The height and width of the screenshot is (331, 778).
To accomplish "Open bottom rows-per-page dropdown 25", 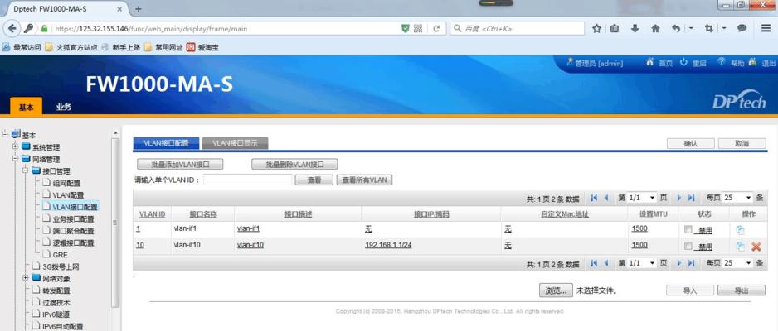I will coord(737,262).
